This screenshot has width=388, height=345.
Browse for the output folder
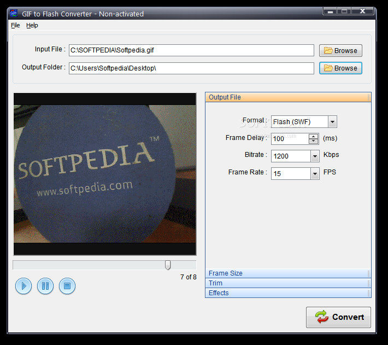point(340,68)
